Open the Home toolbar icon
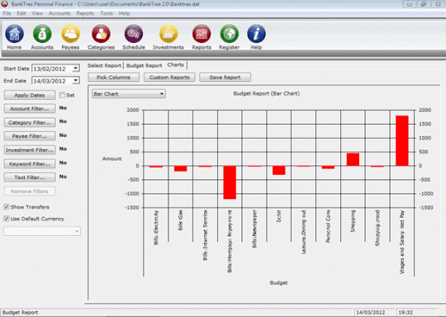The image size is (446, 317). click(x=14, y=34)
